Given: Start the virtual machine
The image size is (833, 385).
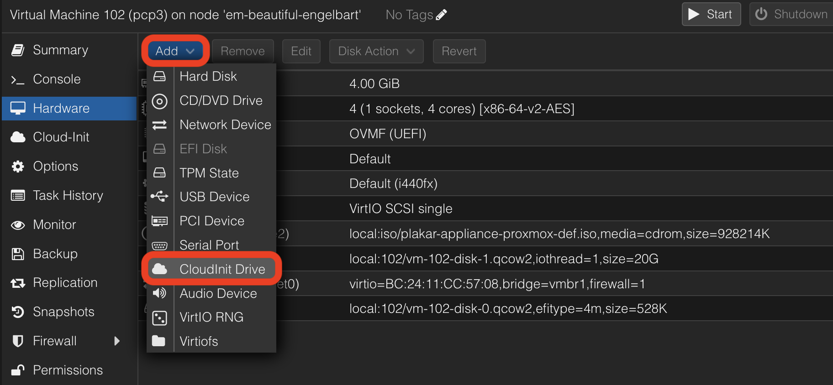Looking at the screenshot, I should tap(711, 15).
